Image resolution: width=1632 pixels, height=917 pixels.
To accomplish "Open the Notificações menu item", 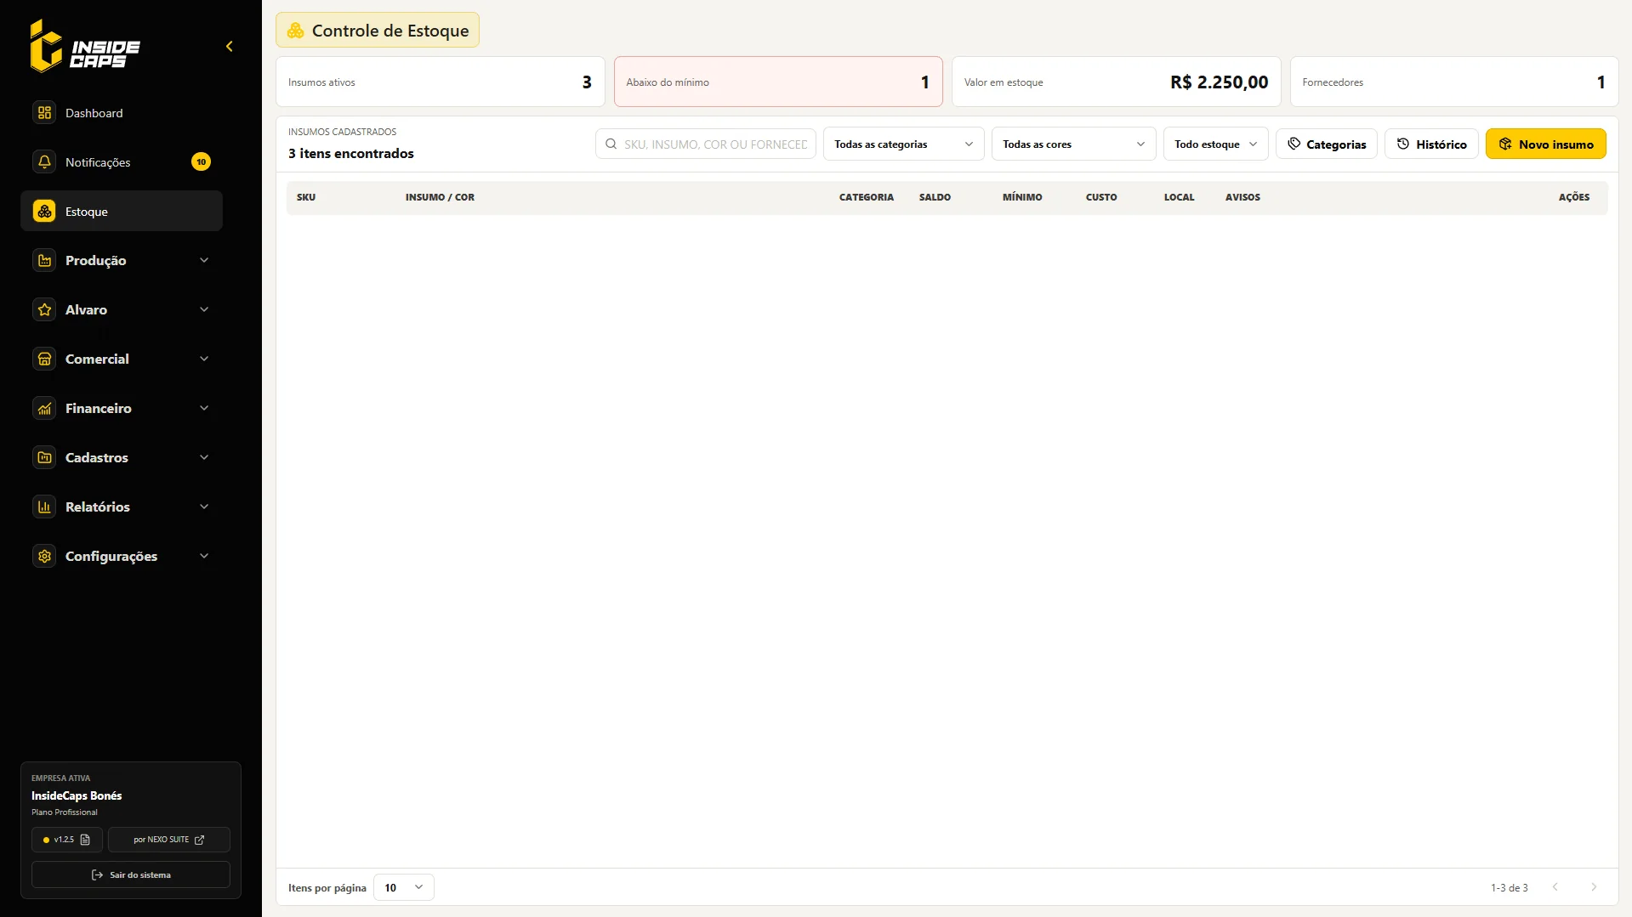I will coord(122,162).
